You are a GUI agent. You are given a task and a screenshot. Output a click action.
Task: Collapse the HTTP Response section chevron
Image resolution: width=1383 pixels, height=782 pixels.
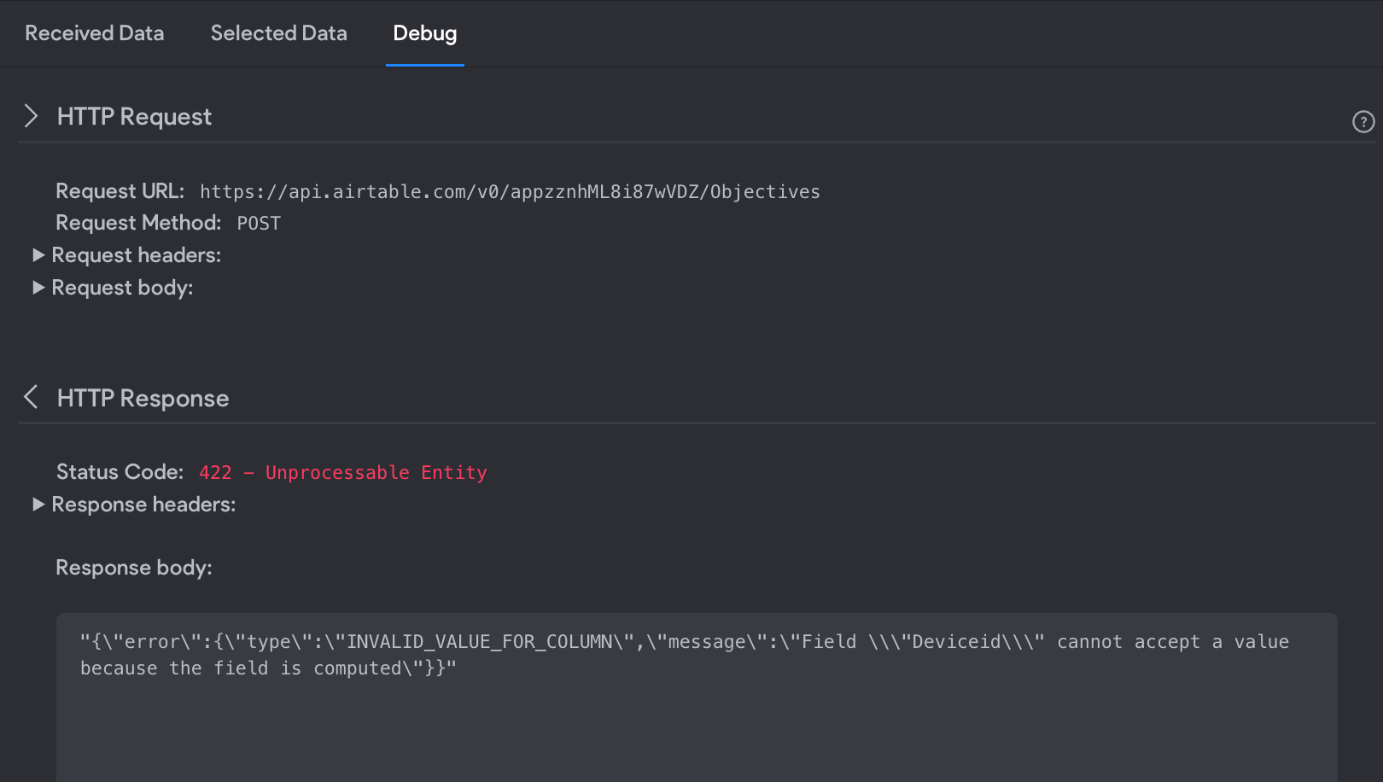click(32, 397)
